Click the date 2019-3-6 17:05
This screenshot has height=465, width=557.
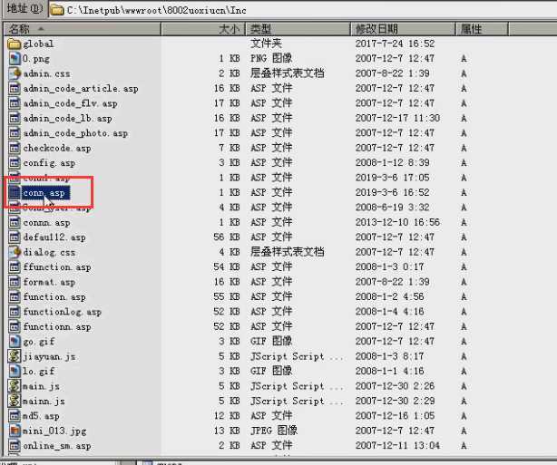click(392, 178)
